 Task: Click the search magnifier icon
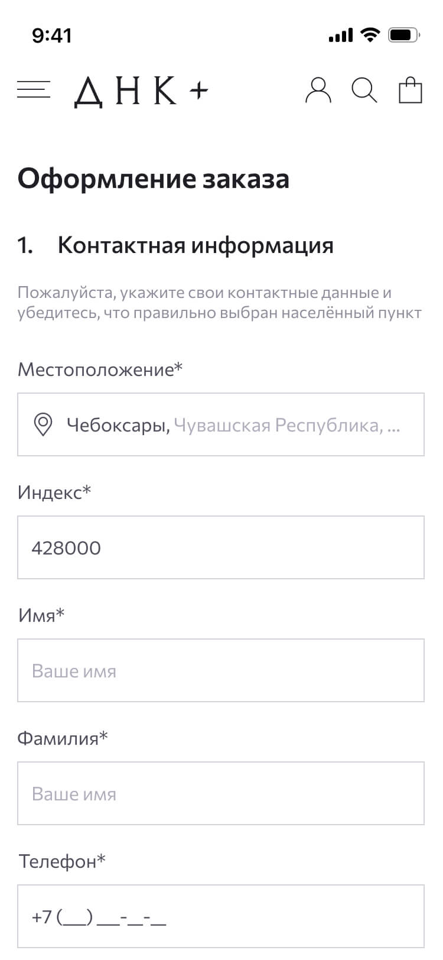[x=364, y=91]
